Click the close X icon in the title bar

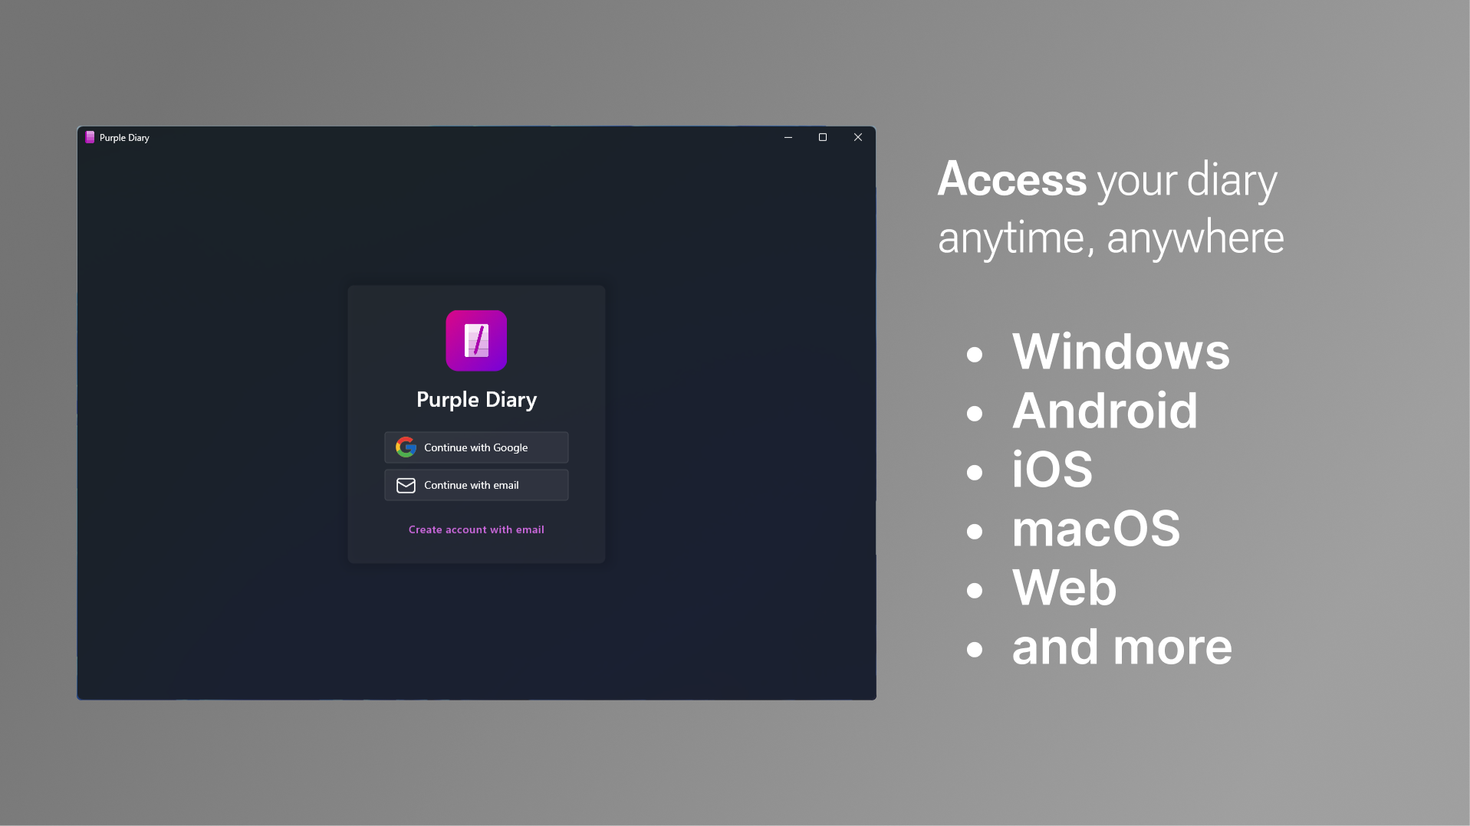857,137
